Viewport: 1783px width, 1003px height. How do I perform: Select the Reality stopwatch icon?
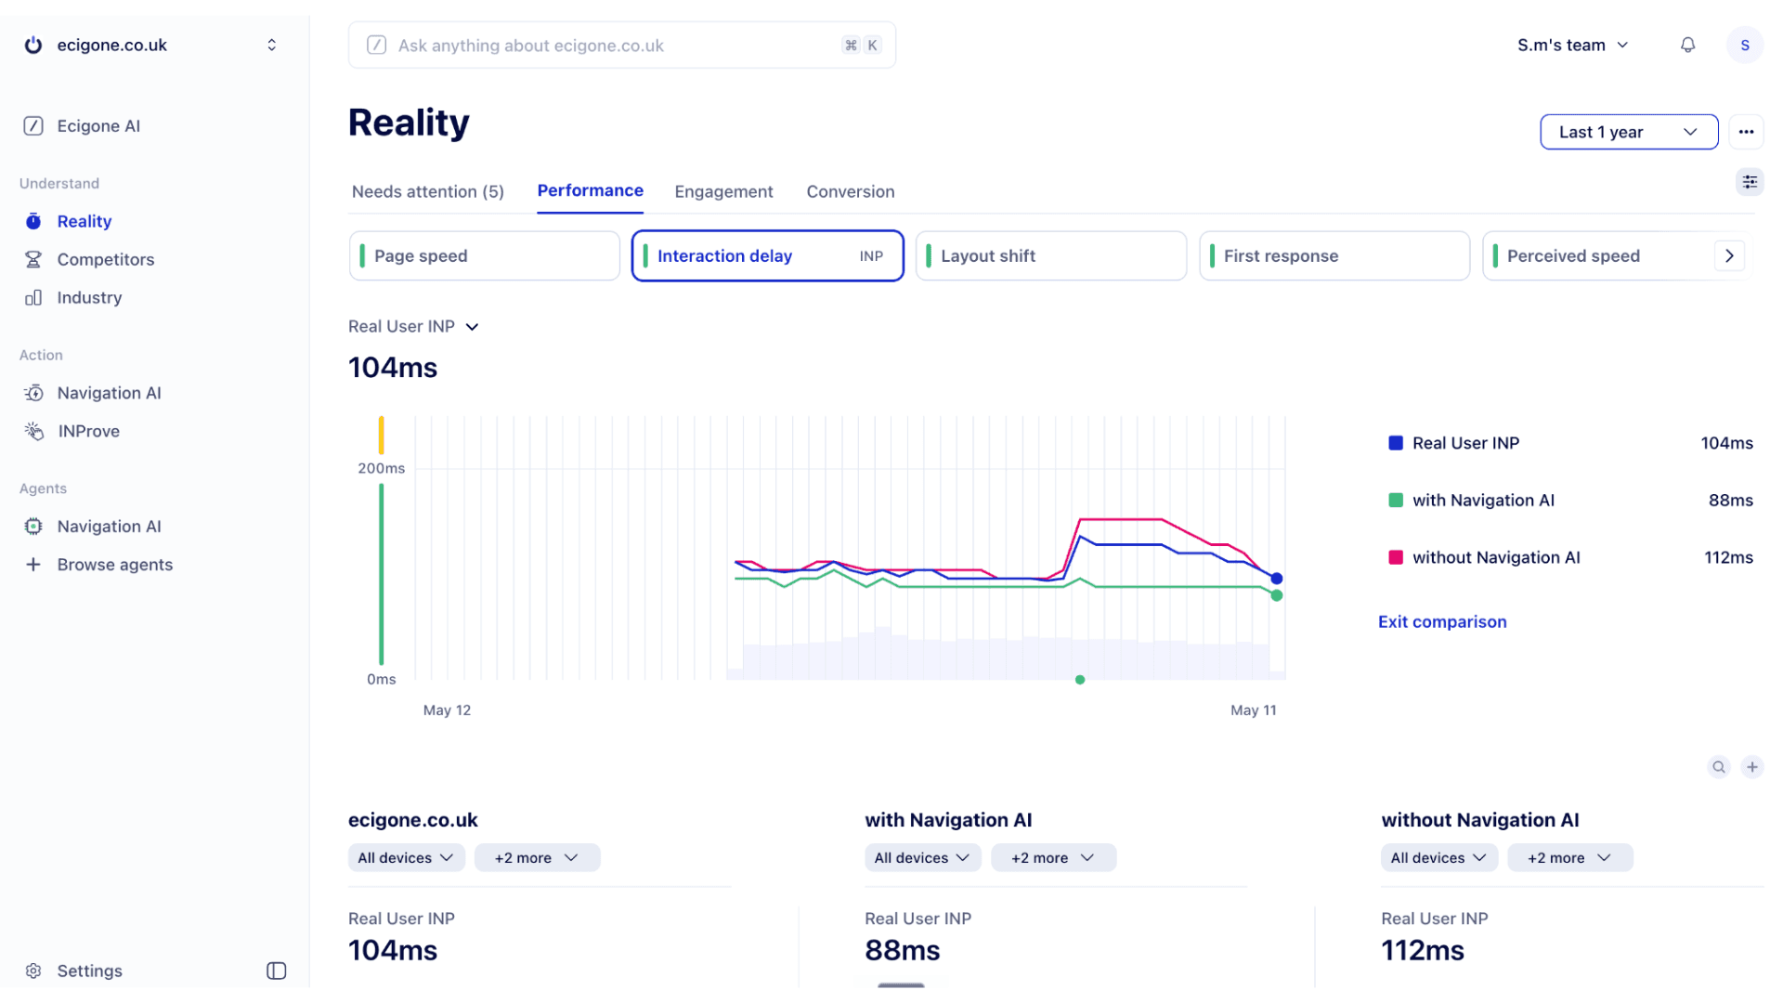33,221
